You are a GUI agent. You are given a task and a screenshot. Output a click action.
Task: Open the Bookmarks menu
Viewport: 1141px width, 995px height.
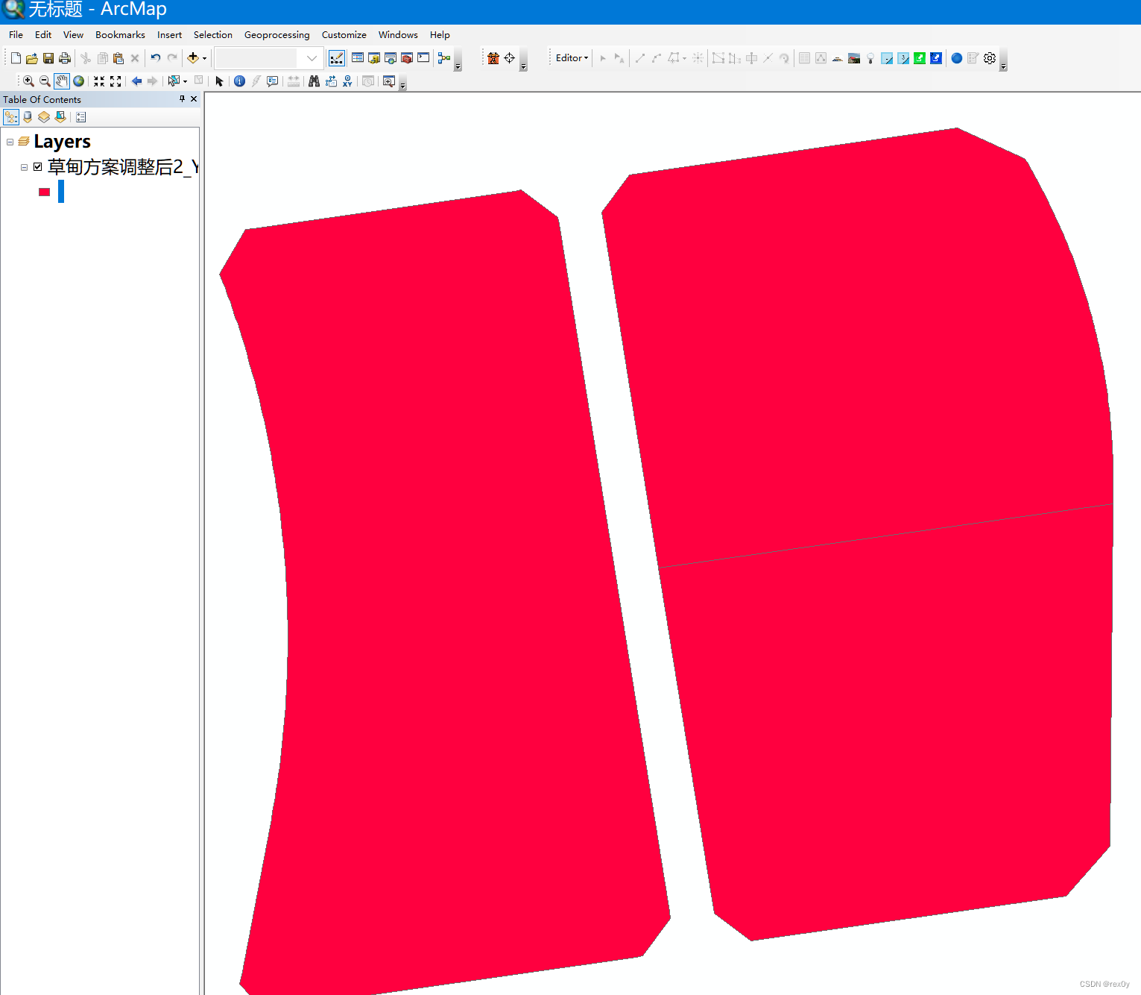(x=120, y=35)
